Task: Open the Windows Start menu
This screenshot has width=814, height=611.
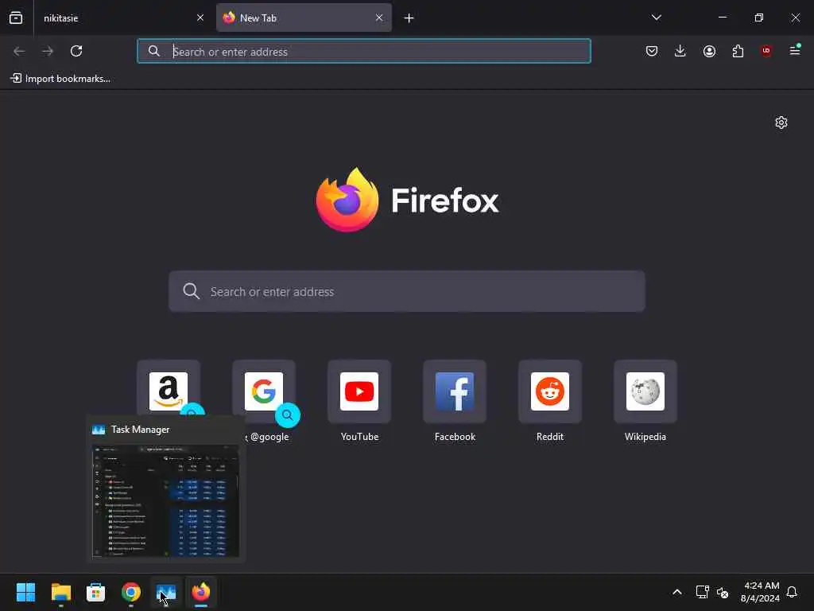Action: click(x=25, y=592)
